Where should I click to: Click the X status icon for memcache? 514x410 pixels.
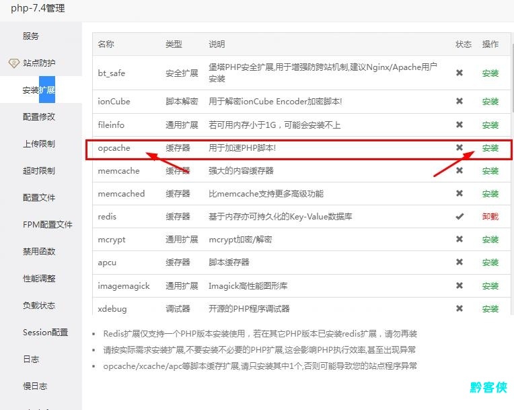[460, 170]
